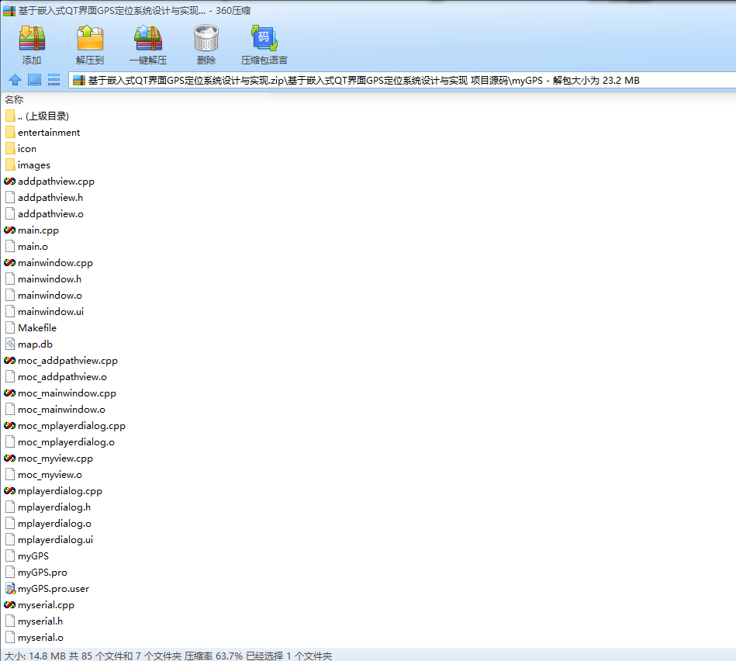Select moc_addpathview.cpp file icon
Viewport: 736px width, 661px height.
10,361
